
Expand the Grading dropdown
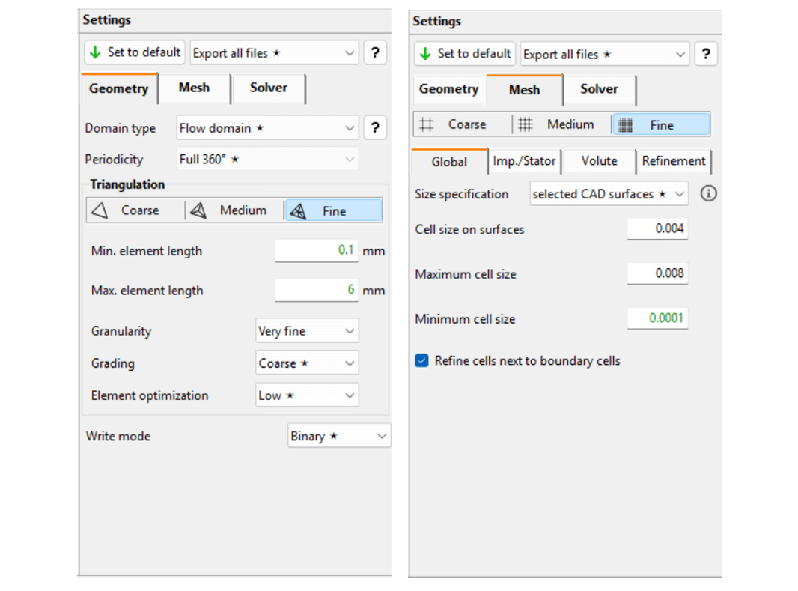pos(307,363)
